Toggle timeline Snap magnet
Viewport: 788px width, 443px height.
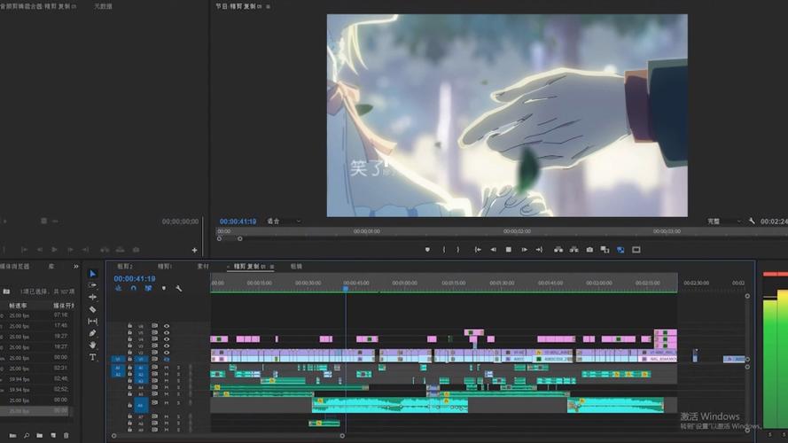pyautogui.click(x=134, y=288)
